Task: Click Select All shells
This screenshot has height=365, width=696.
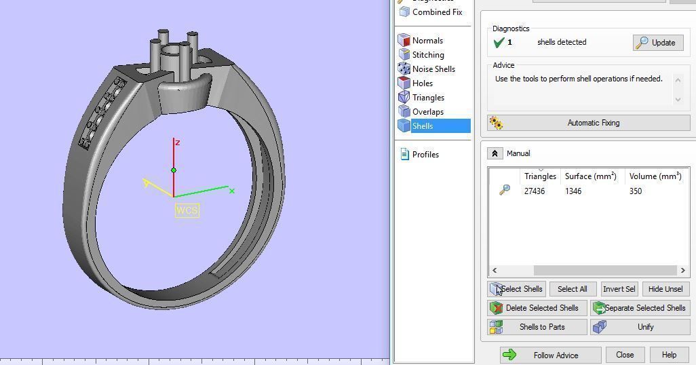Action: 572,289
